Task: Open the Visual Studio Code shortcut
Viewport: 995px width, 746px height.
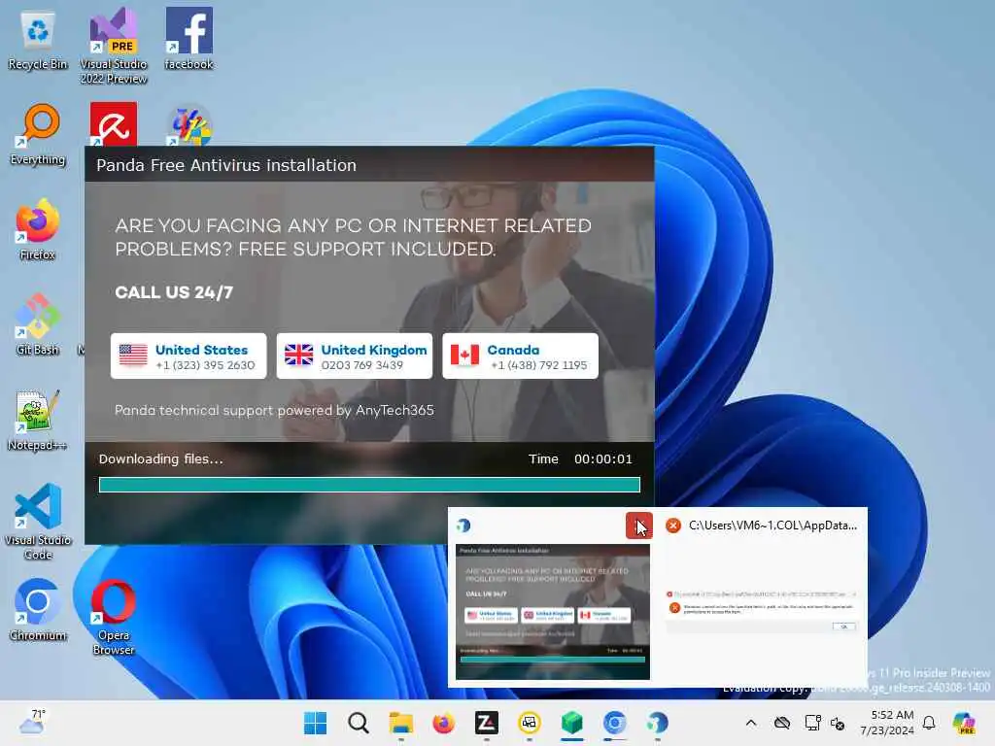Action: [38, 522]
